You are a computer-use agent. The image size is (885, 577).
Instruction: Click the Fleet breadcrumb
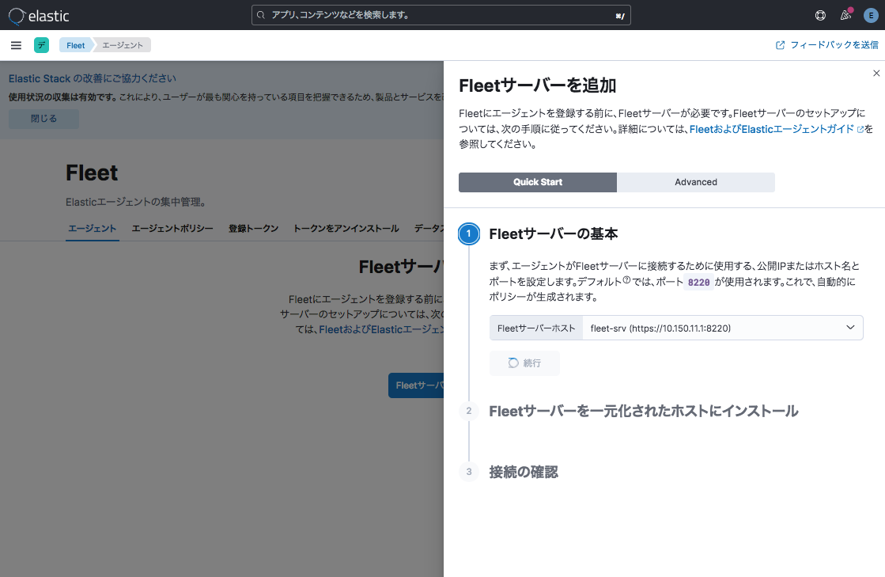76,45
